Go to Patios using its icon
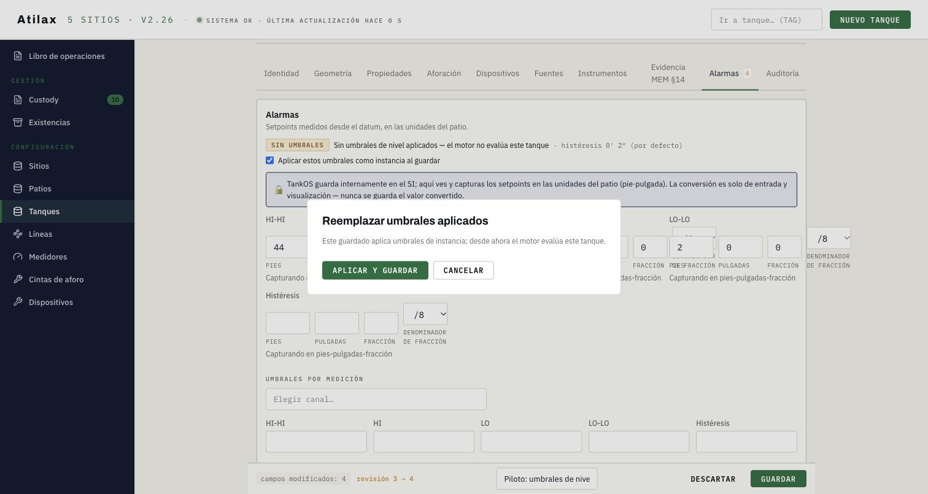The width and height of the screenshot is (928, 494). click(x=18, y=188)
